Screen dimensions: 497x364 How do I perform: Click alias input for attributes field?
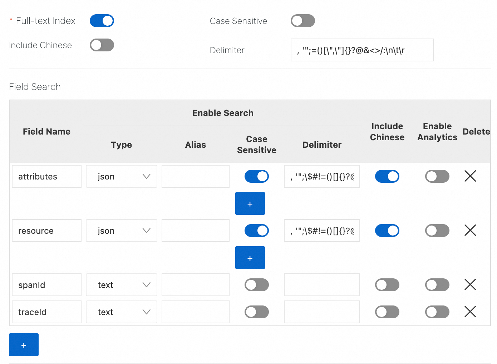pos(195,176)
